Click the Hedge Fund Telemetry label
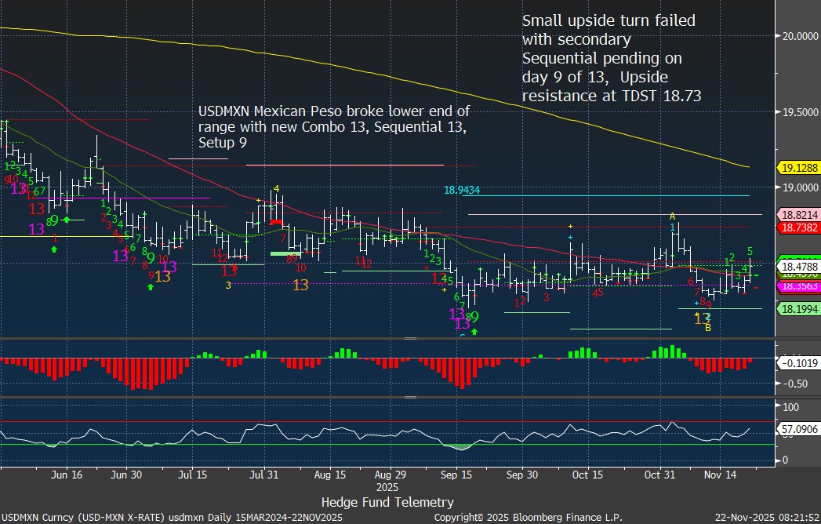The height and width of the screenshot is (524, 821). click(387, 501)
